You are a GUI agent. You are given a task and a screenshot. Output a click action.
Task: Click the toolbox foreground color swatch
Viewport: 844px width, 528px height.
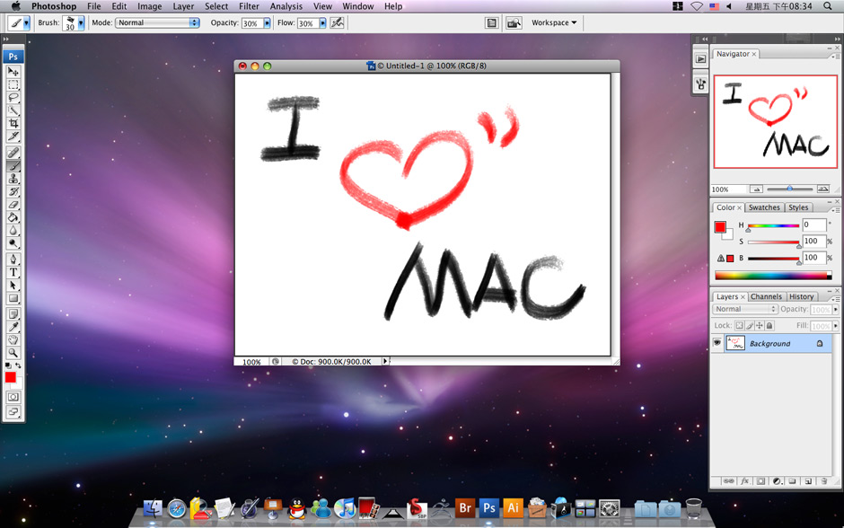pyautogui.click(x=10, y=377)
